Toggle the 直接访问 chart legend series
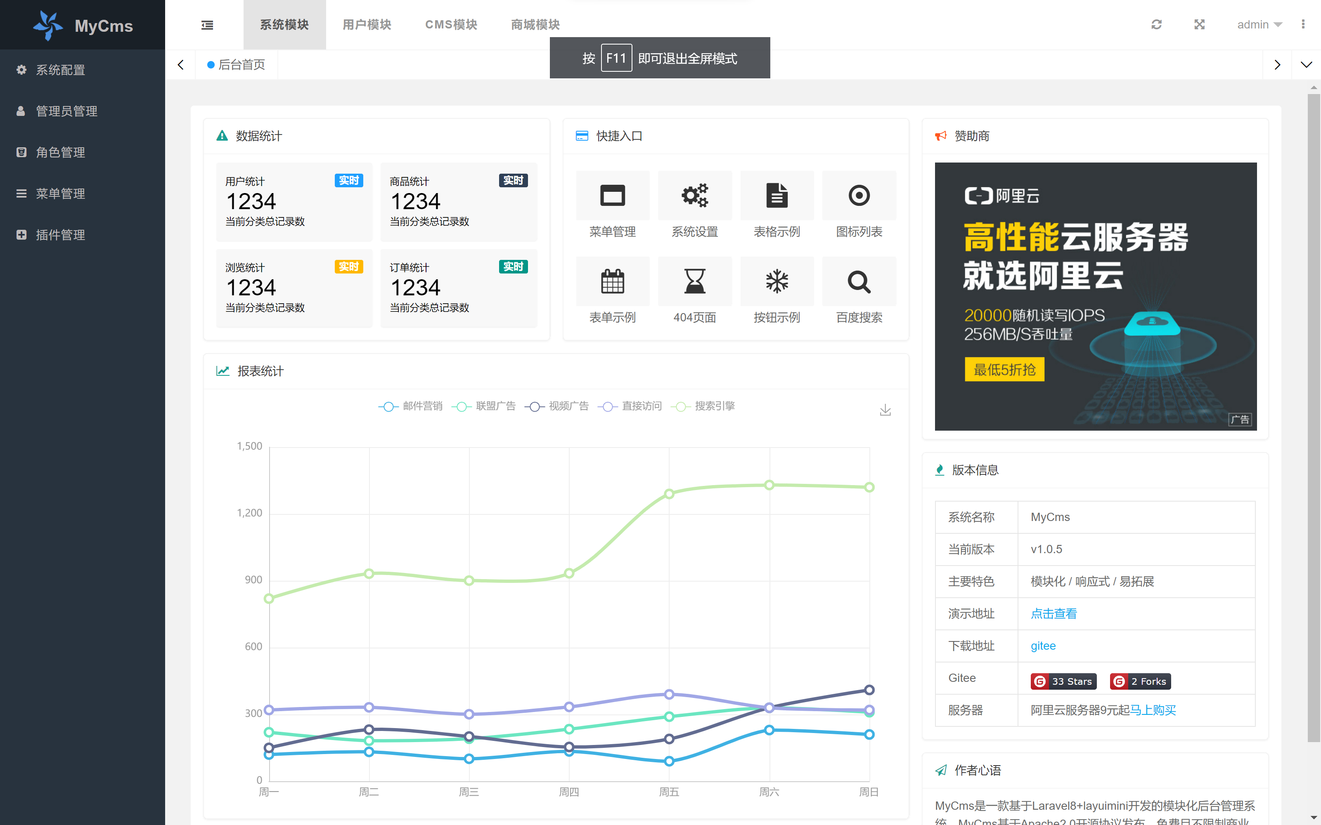 (x=630, y=406)
